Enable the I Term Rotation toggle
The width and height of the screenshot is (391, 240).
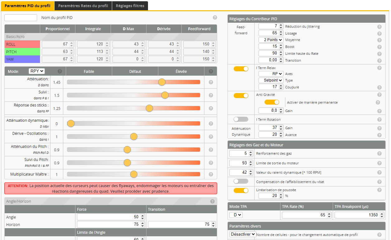coord(241,119)
